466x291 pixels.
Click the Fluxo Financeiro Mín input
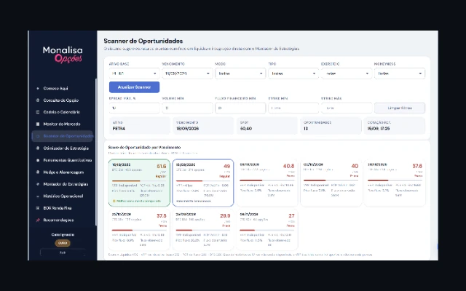click(x=240, y=108)
